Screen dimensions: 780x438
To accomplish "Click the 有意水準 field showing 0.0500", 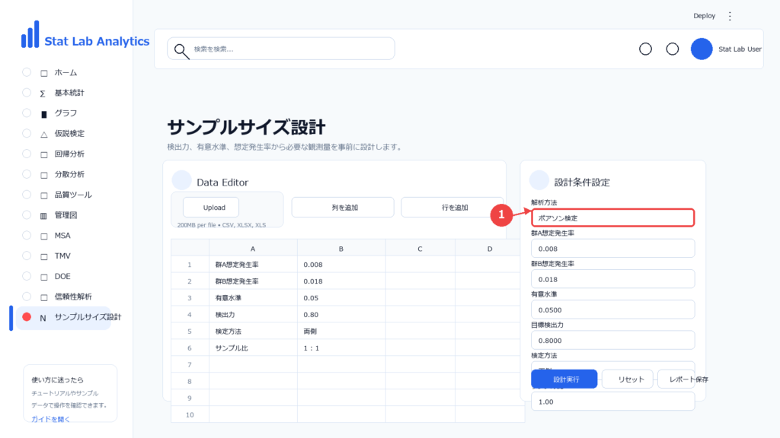I will [x=613, y=309].
